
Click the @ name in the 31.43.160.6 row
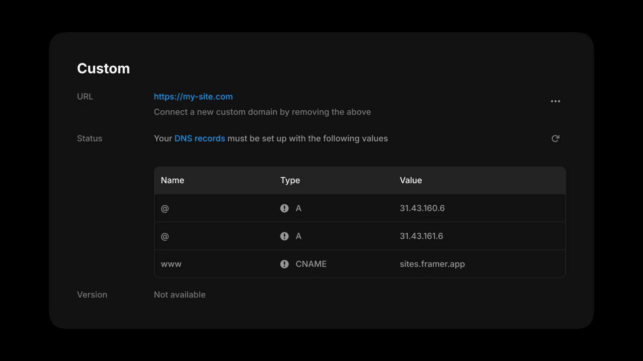[165, 209]
